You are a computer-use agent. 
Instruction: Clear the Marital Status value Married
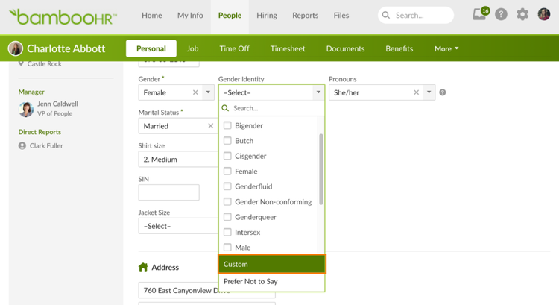[x=211, y=126]
